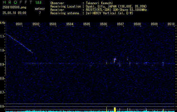
Task: Click the 'Observer' field label
Action: coord(57,3)
